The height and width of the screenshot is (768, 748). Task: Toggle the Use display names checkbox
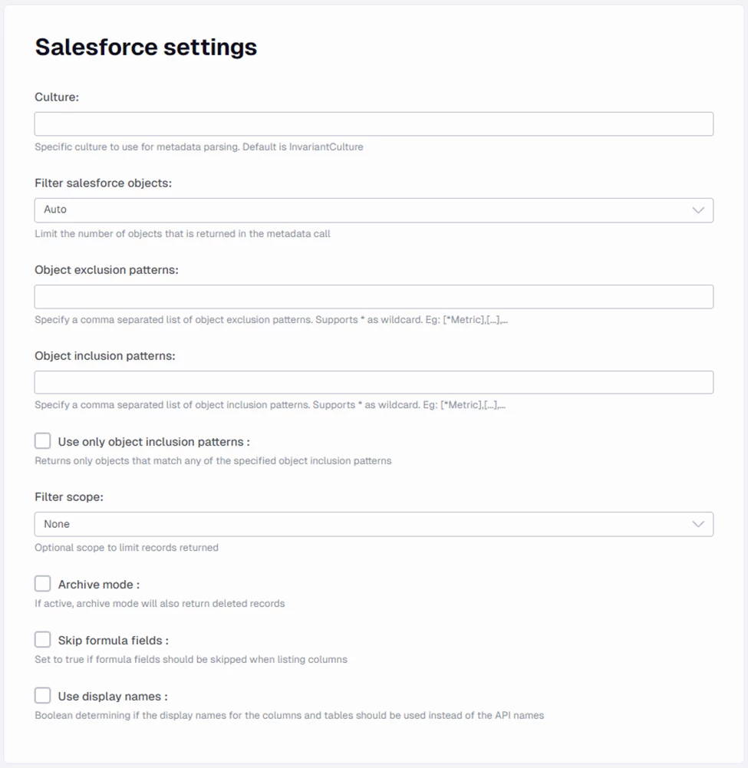tap(43, 696)
